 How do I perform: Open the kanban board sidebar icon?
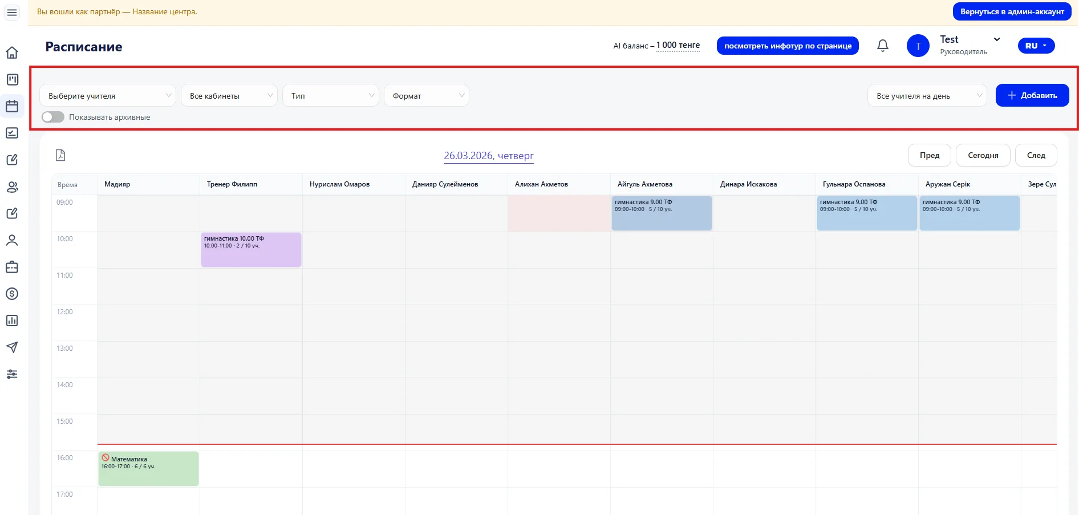[12, 80]
